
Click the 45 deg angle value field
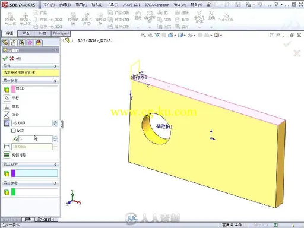pyautogui.click(x=32, y=123)
